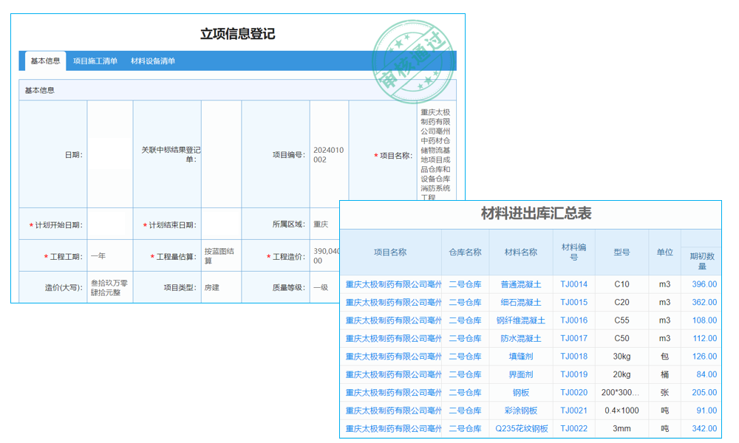Click the 钢纤维混凝土 material link
Image resolution: width=739 pixels, height=443 pixels.
(520, 320)
